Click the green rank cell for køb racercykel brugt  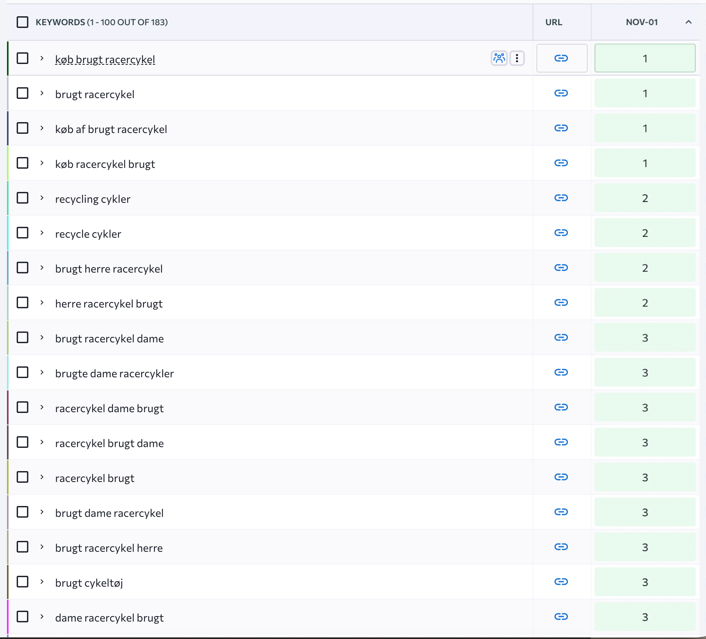pos(645,163)
